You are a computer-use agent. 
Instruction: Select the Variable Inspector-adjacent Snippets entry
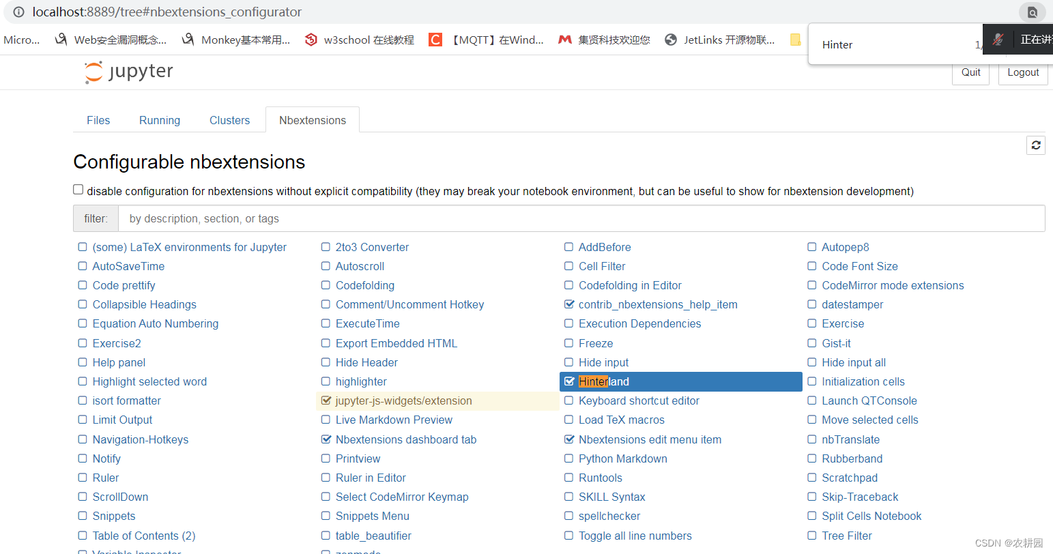(114, 516)
